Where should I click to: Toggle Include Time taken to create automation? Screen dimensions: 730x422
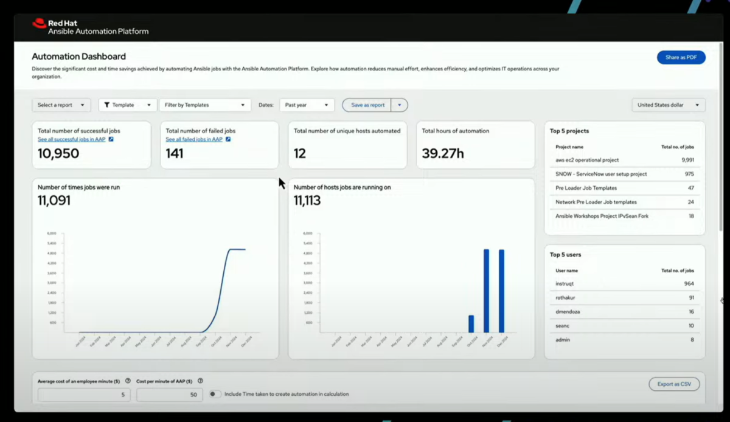coord(214,394)
